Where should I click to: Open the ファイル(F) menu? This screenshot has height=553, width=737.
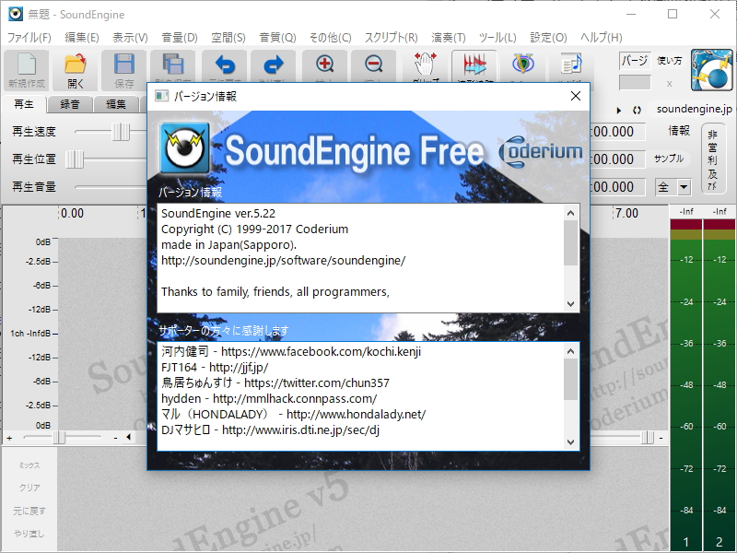click(29, 38)
